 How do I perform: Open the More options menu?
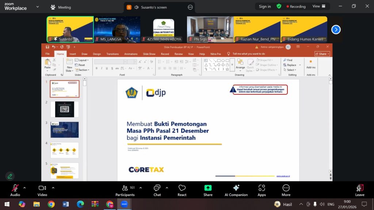(286, 190)
